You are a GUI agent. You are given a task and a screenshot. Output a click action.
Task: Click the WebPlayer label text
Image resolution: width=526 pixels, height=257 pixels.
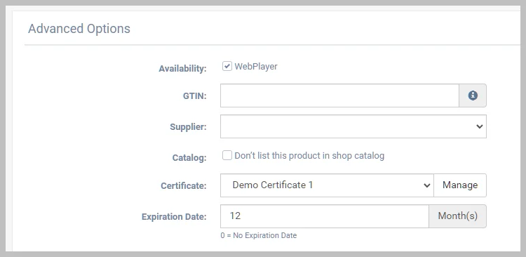coord(256,67)
